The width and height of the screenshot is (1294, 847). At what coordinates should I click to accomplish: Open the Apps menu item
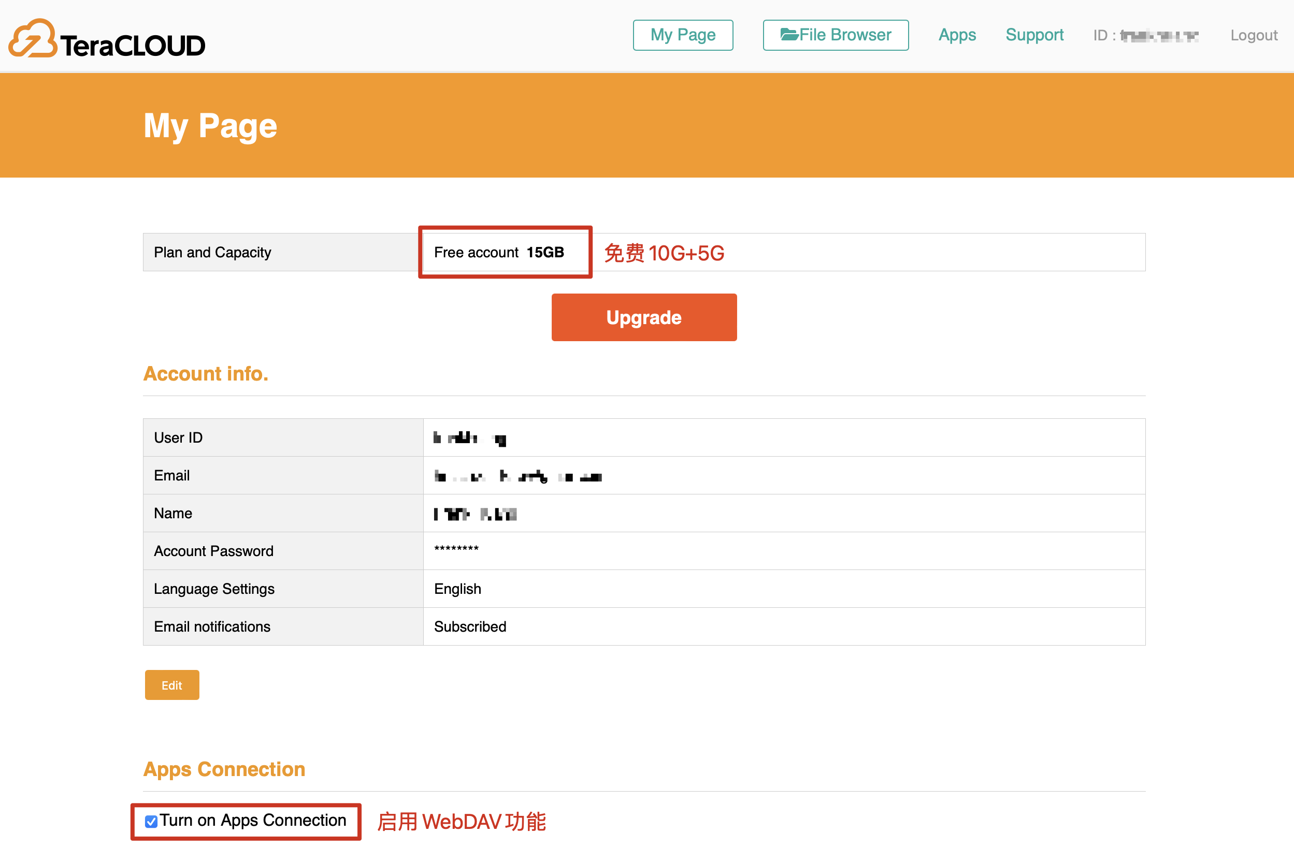coord(957,34)
